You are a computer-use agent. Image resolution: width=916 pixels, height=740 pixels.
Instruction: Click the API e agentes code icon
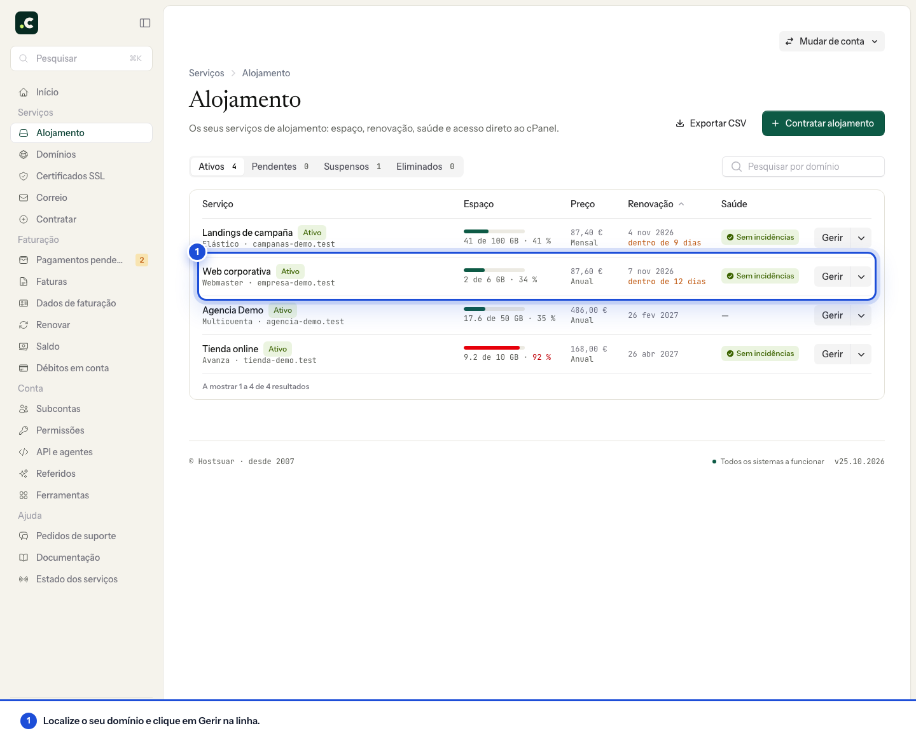click(x=24, y=452)
